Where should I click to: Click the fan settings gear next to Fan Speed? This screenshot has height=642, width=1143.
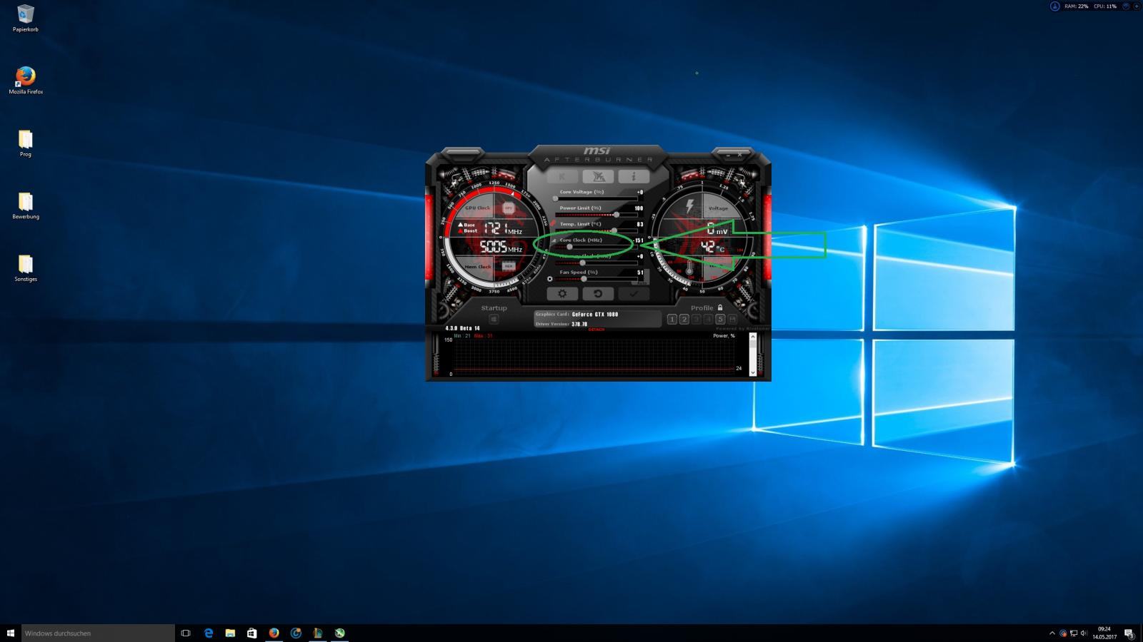coord(550,279)
